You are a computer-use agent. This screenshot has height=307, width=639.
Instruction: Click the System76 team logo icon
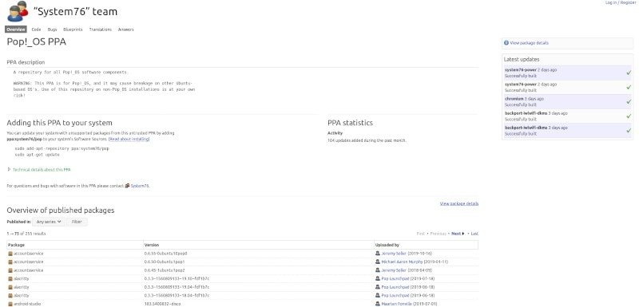[18, 11]
